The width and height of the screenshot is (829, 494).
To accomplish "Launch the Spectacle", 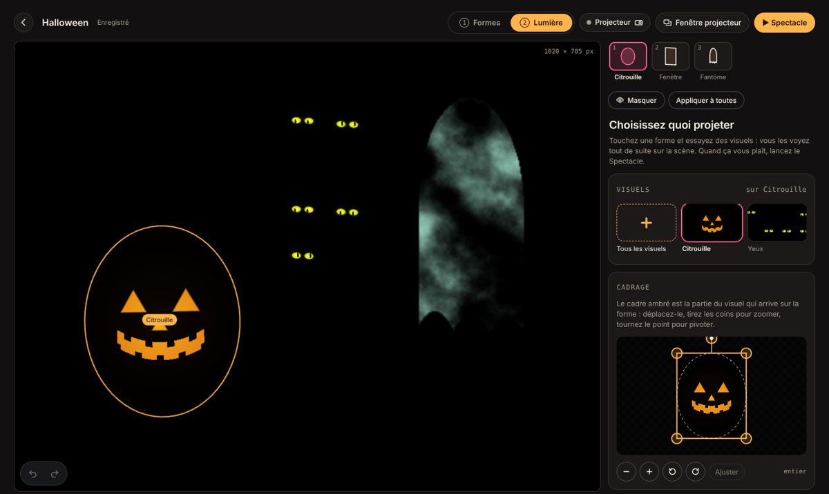I will (x=784, y=23).
